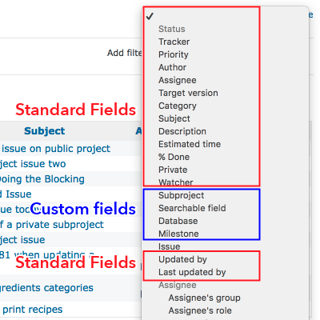Viewport: 320px width, 320px height.
Task: Select Tracker from the filter dropdown
Action: (174, 42)
